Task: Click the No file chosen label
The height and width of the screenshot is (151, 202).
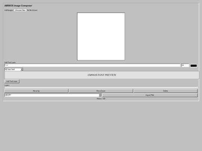Action: pos(32,10)
